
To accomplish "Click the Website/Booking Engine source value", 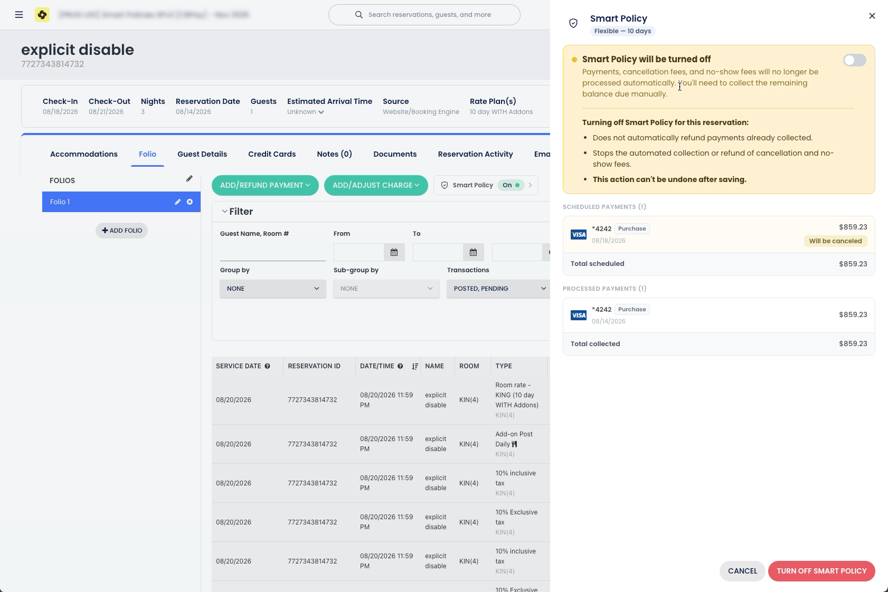I will [421, 112].
